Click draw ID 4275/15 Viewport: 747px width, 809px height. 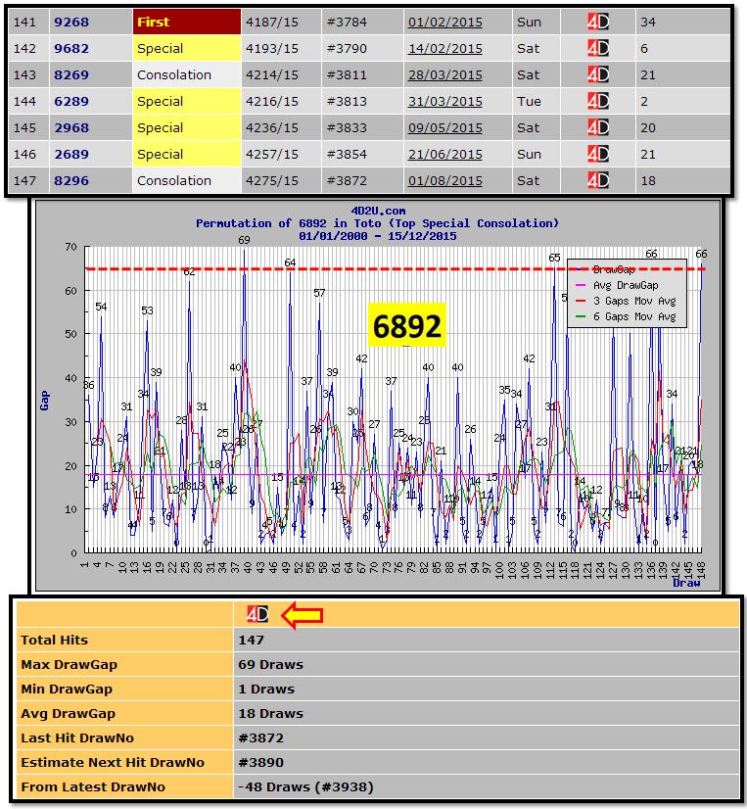click(x=272, y=181)
